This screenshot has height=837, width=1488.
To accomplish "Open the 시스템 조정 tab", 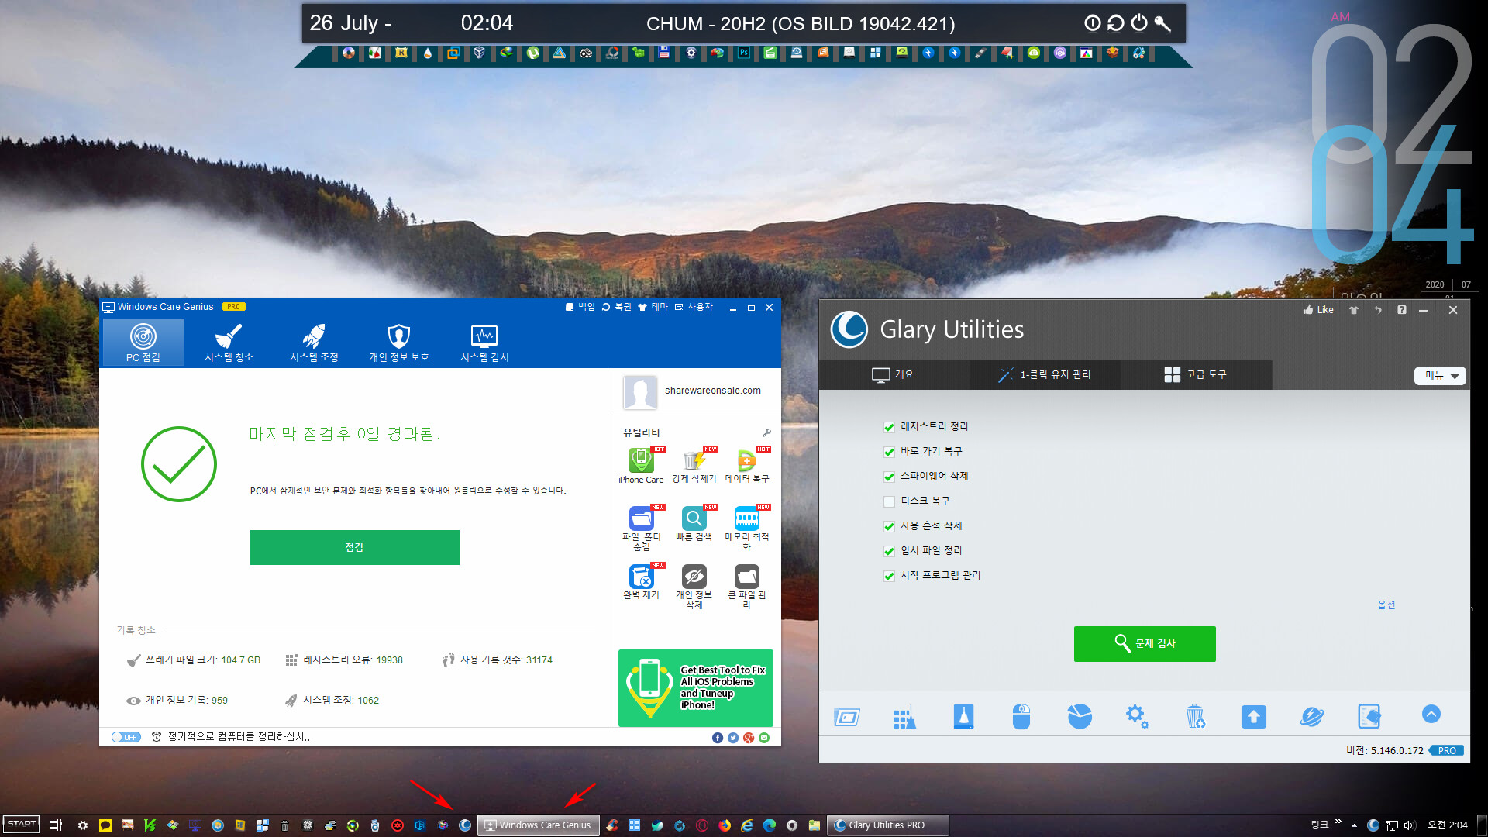I will pos(314,343).
